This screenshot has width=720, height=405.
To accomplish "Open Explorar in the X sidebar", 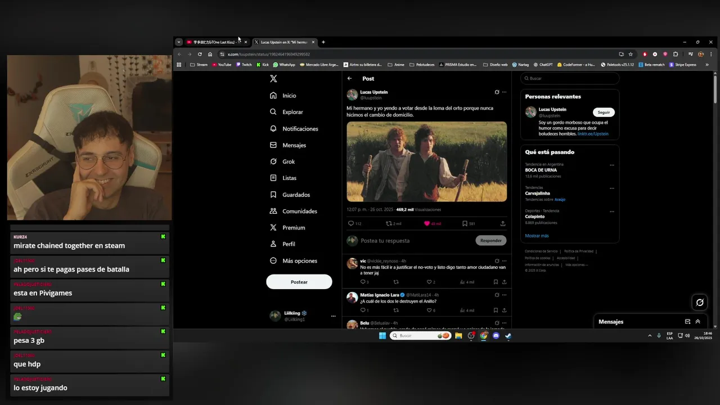I will point(286,112).
